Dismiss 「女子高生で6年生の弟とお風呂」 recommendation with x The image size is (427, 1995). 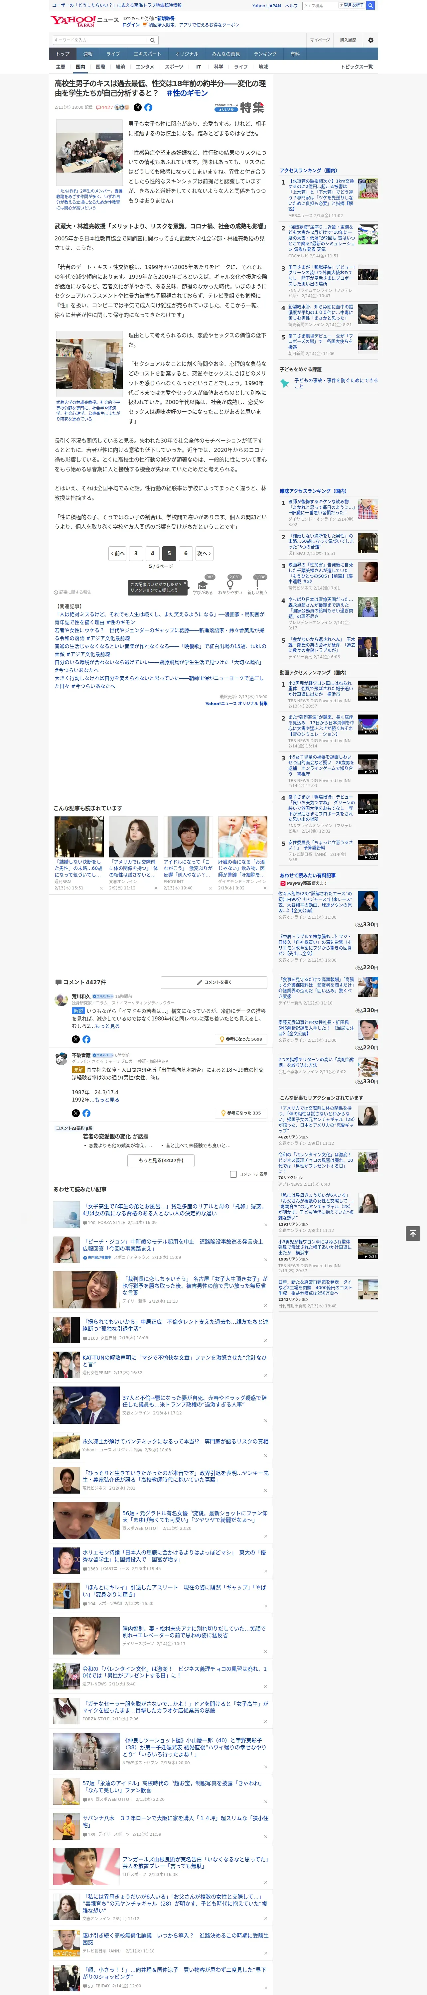[x=265, y=1225]
